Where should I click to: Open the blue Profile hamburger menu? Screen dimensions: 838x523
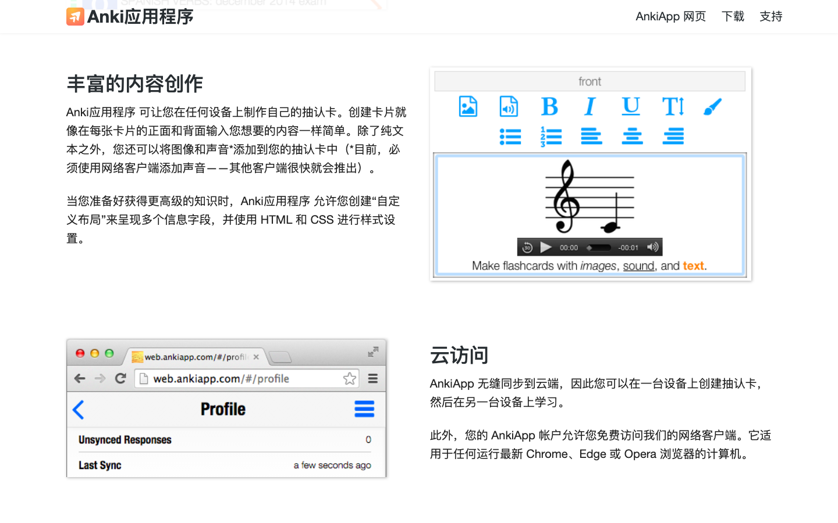coord(364,409)
